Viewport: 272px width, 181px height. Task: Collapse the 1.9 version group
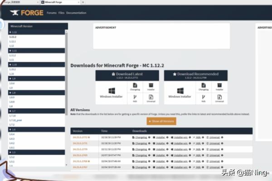point(36,79)
